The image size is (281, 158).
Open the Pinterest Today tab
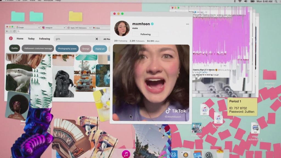coord(31,39)
